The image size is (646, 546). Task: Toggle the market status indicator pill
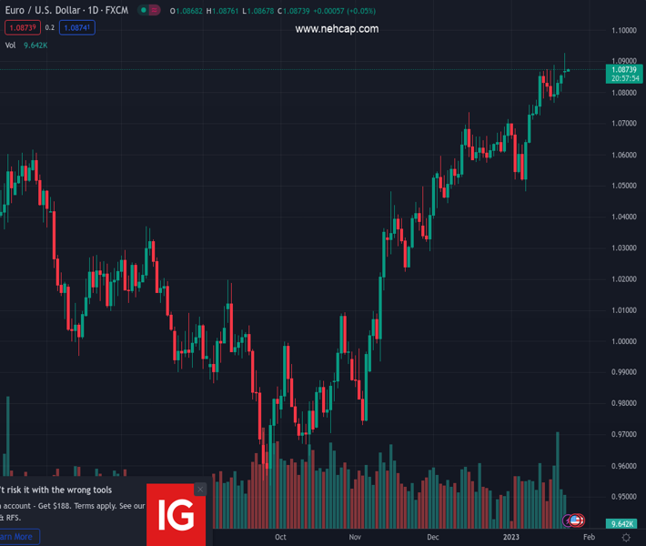(150, 10)
